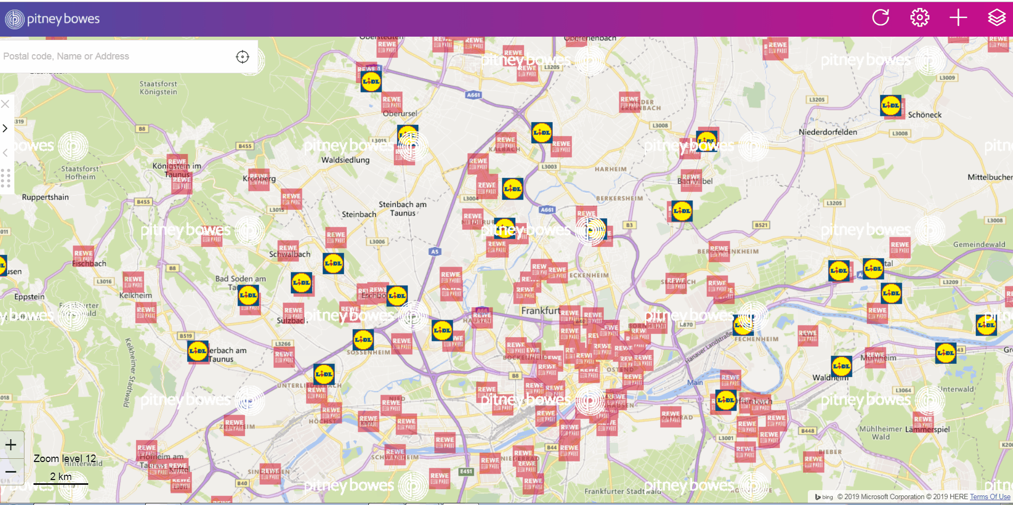Close the side panel with the X
Screen dimensions: 1013x505
pyautogui.click(x=5, y=104)
